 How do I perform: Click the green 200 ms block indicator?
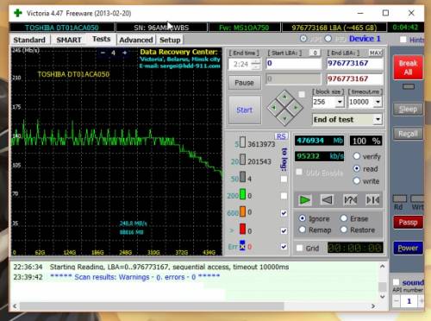point(243,194)
